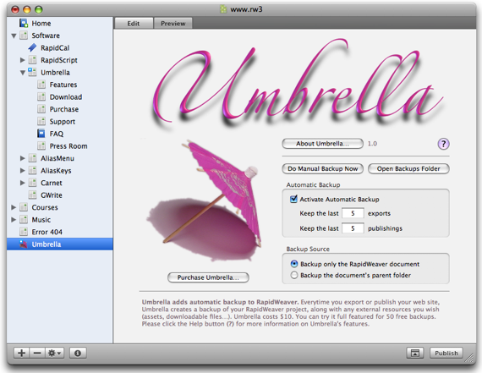482x373 pixels.
Task: Select the Error 404 page label
Action: coord(47,232)
